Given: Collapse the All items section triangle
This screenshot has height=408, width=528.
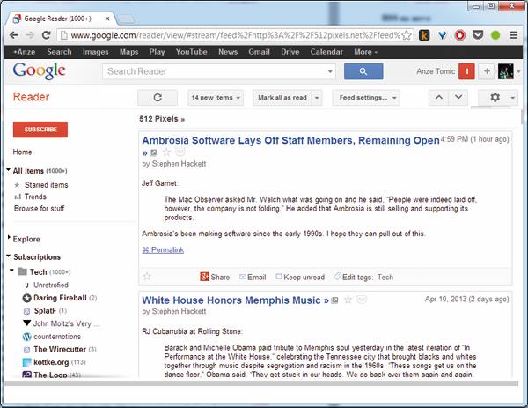Looking at the screenshot, I should 8,170.
